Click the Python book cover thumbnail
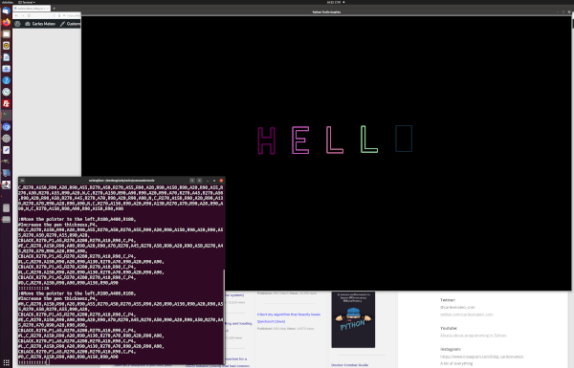Screen dimensions: 574x368 [x=353, y=319]
